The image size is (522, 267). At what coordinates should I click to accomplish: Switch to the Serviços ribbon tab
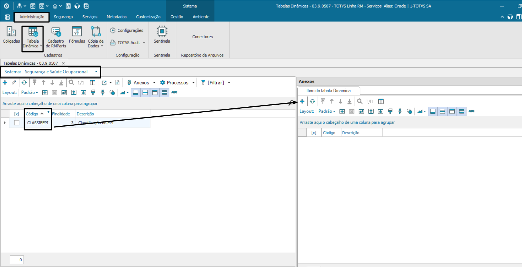[90, 17]
